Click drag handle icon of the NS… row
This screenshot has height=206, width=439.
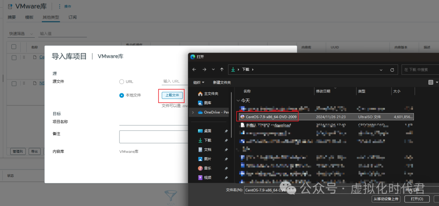(24, 83)
